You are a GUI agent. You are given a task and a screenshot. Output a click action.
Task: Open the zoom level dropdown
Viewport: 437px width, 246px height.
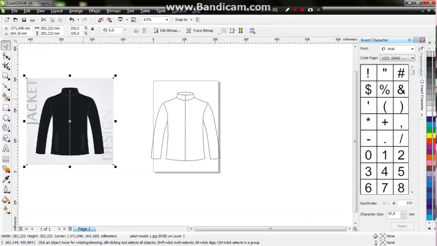(x=167, y=20)
